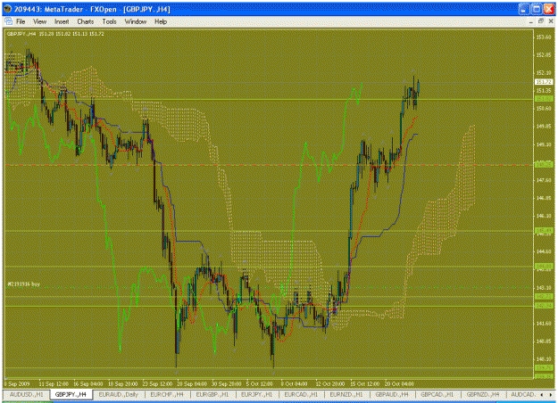
Task: Click the current price label 151.72
Action: (x=544, y=82)
